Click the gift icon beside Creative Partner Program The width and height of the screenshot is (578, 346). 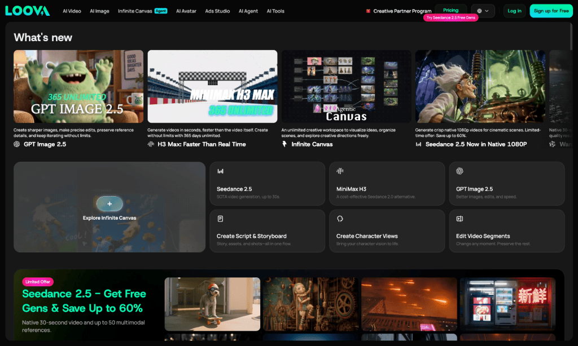click(x=368, y=11)
